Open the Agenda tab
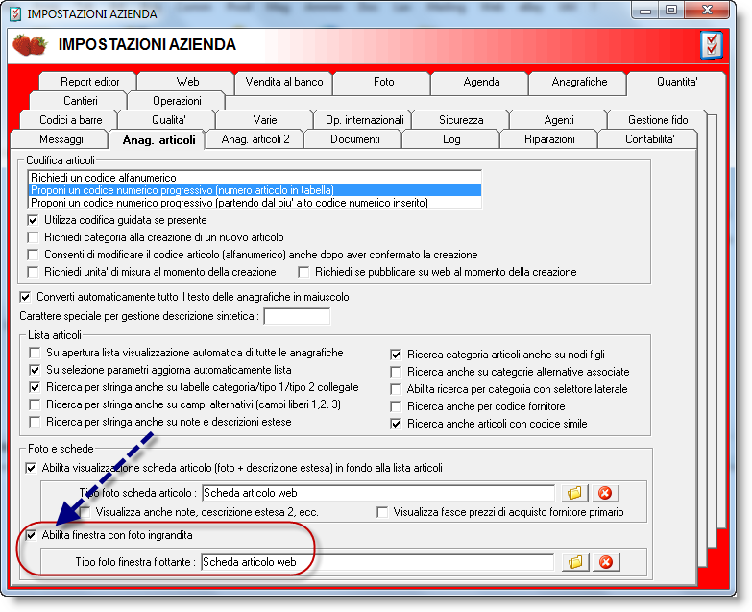 click(x=481, y=82)
